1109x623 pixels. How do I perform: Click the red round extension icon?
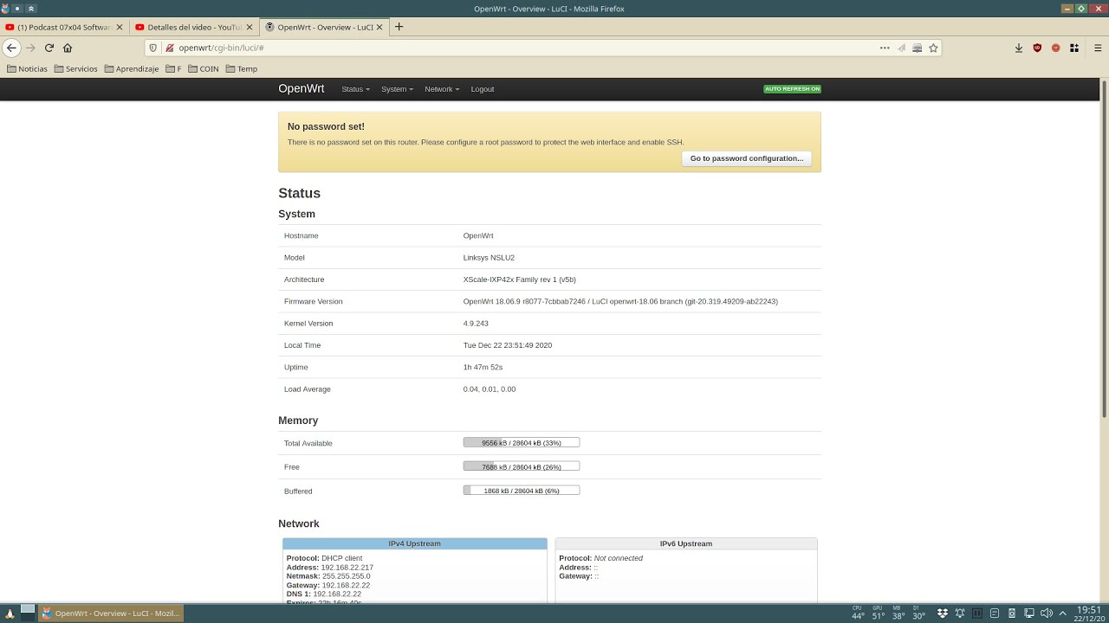(1055, 48)
